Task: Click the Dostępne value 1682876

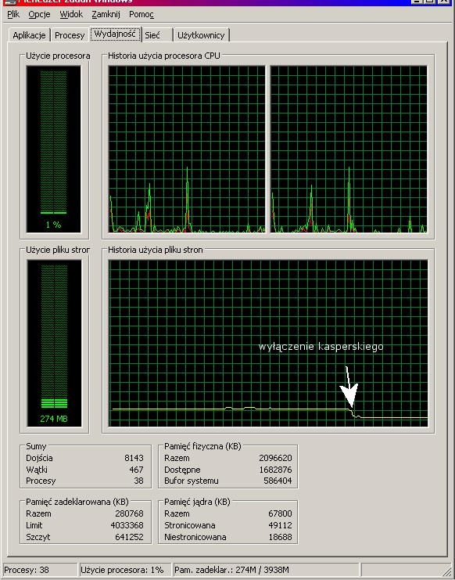Action: coord(275,470)
